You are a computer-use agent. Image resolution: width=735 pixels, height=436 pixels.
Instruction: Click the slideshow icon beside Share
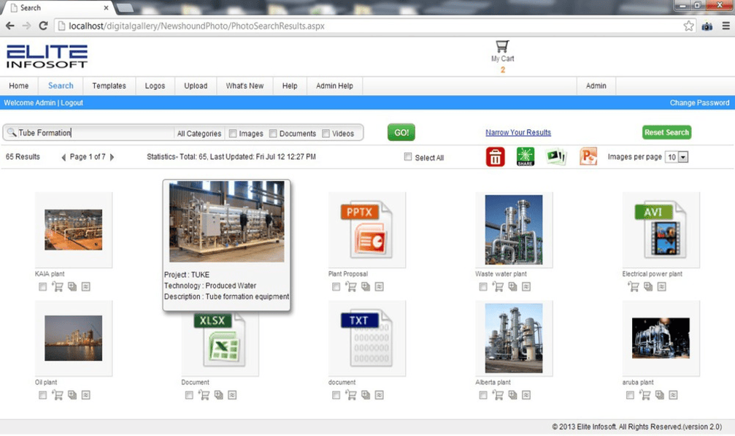coord(556,157)
